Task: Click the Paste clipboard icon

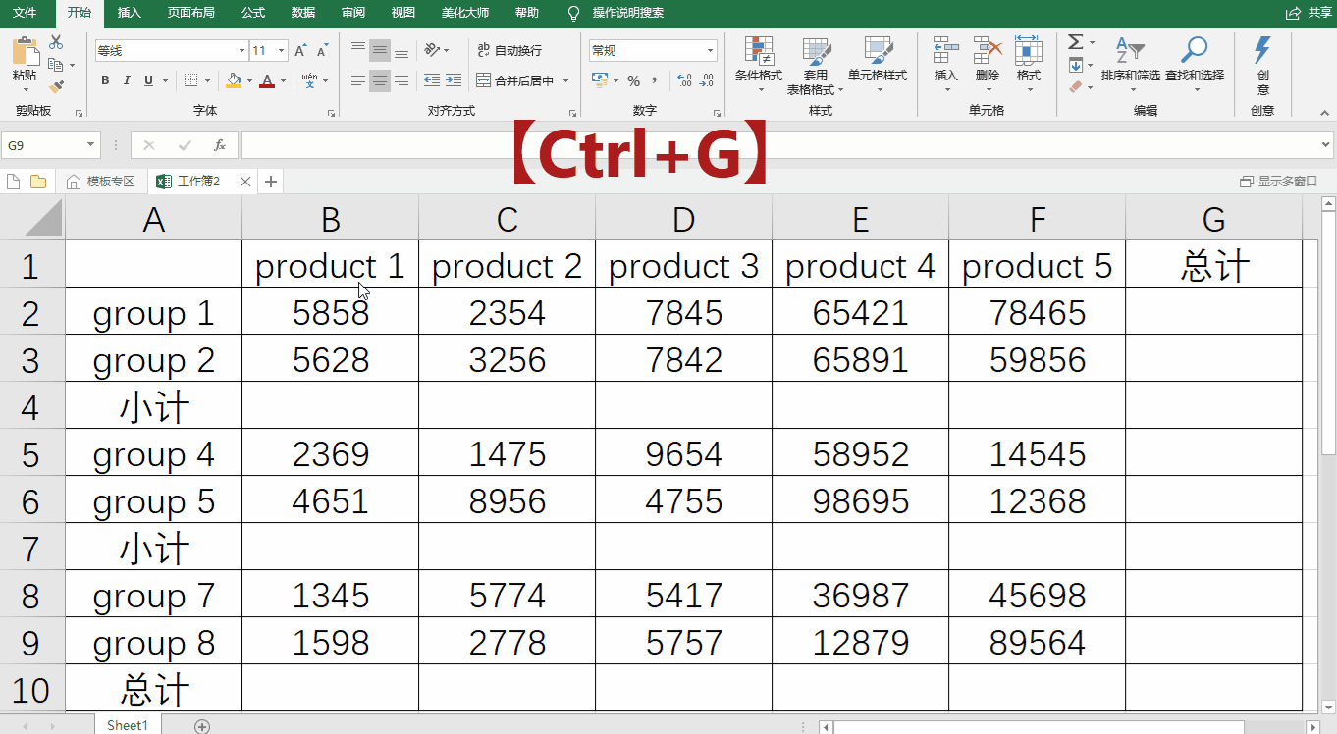Action: click(25, 51)
